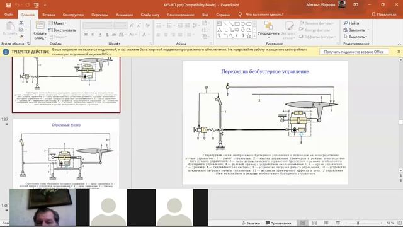Switch to the Конструктор tab

73,15
